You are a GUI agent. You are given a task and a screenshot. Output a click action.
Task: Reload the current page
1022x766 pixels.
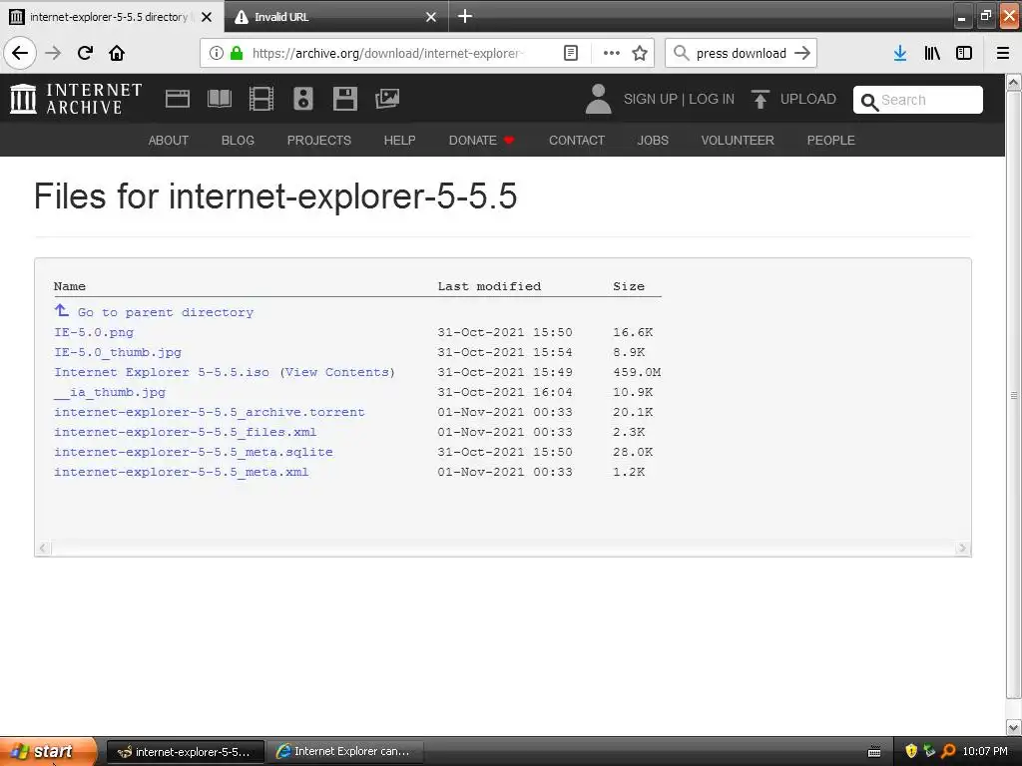coord(85,53)
